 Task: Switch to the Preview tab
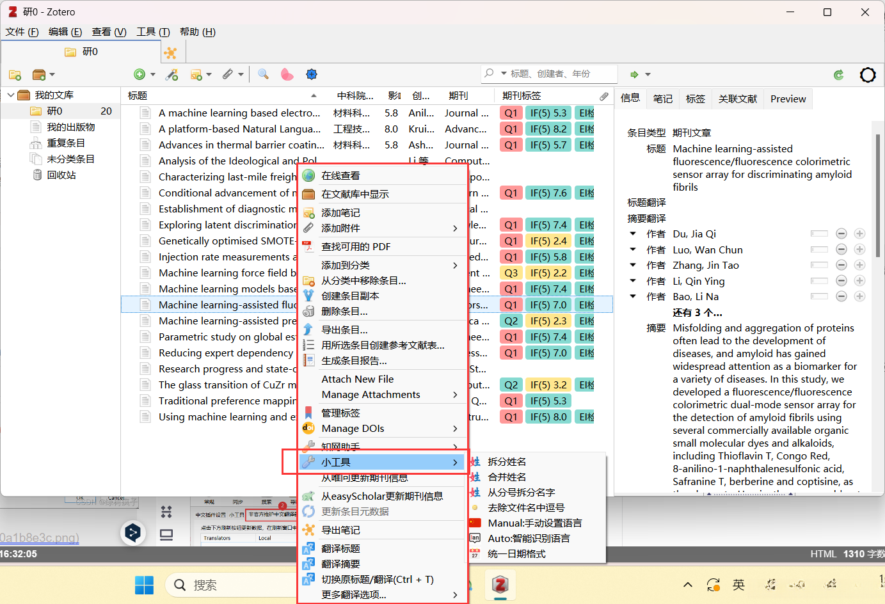788,99
